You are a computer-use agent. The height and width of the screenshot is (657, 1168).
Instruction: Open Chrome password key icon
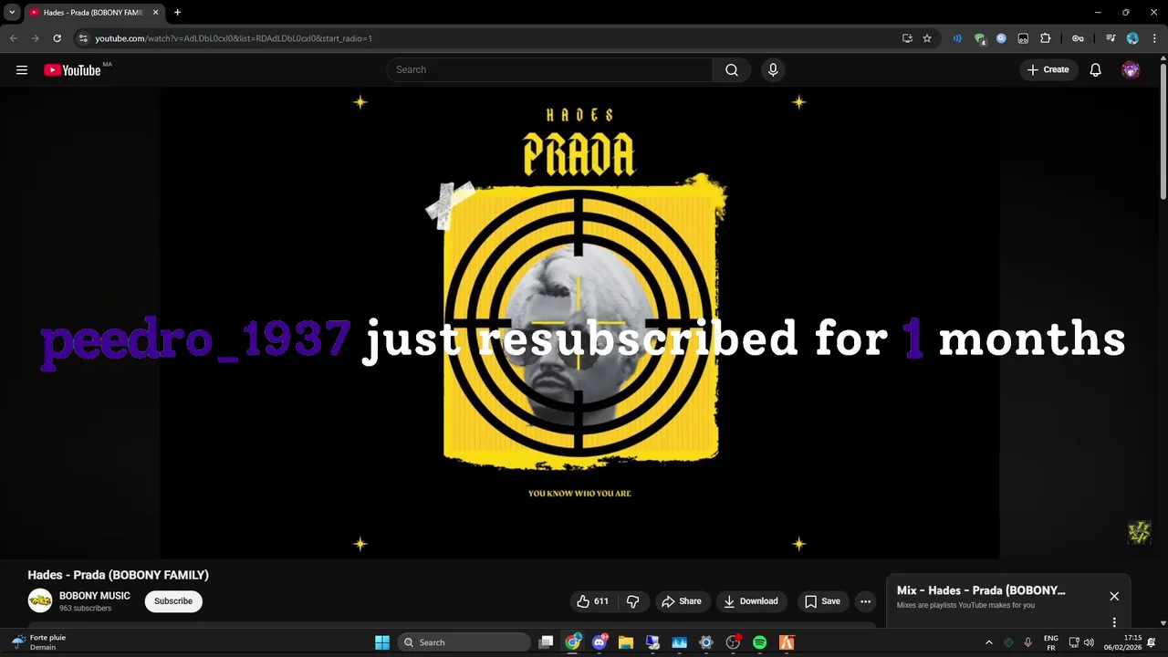tap(1078, 38)
